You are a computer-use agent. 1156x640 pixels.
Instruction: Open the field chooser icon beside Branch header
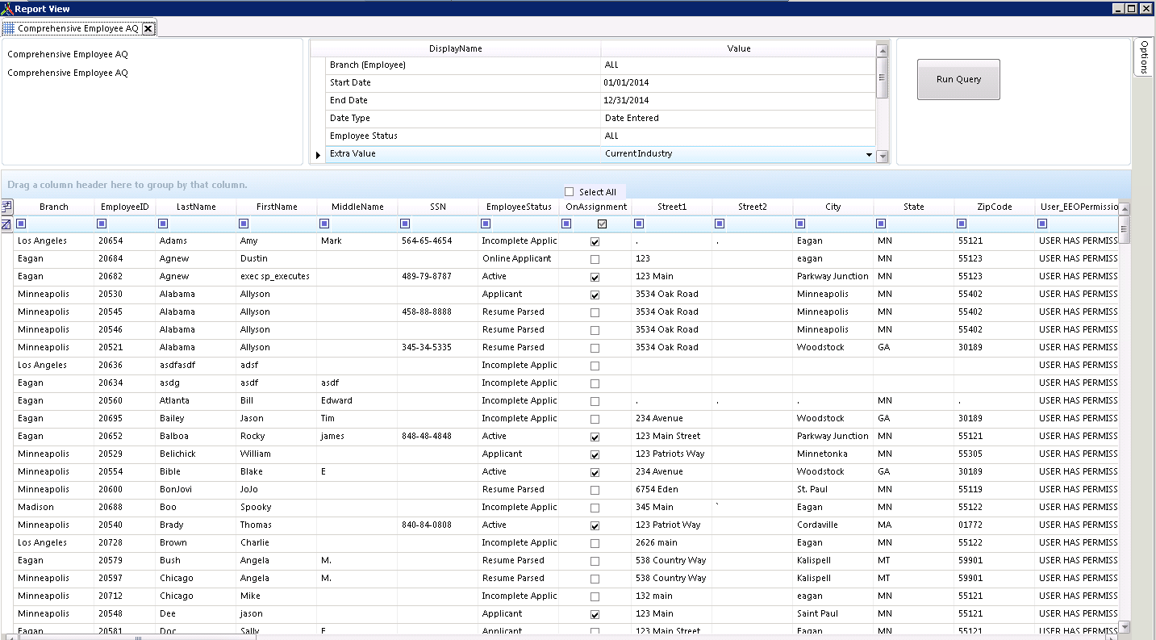[x=6, y=207]
